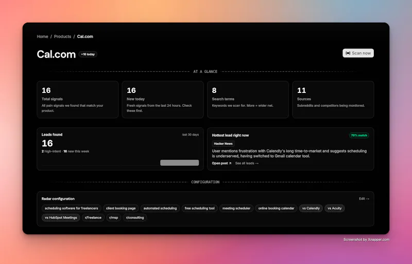
Task: Click the 'vs HubSpot Meetings' chip
Action: 61,218
